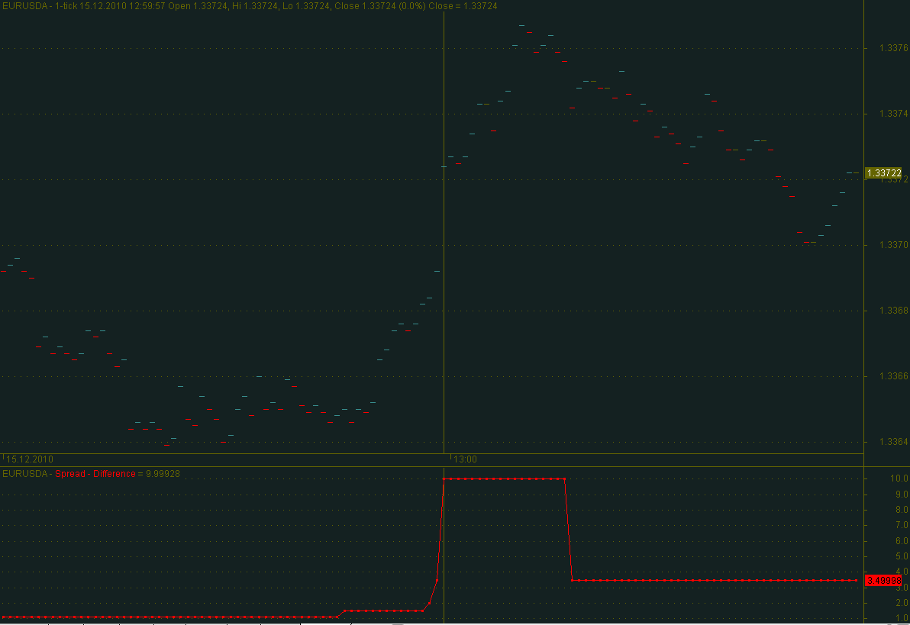This screenshot has width=910, height=625.
Task: Click the current price label 1.33722
Action: pyautogui.click(x=884, y=173)
